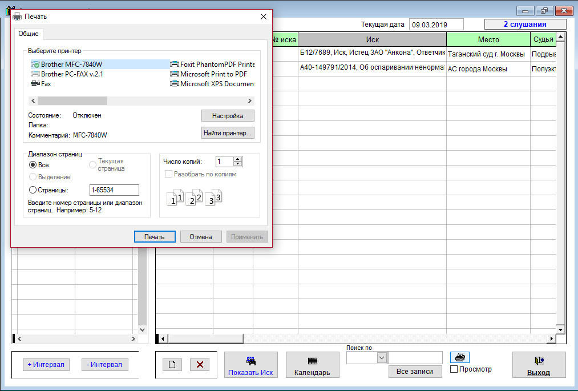
Task: Click the Полуэкт judge cell
Action: pyautogui.click(x=543, y=69)
